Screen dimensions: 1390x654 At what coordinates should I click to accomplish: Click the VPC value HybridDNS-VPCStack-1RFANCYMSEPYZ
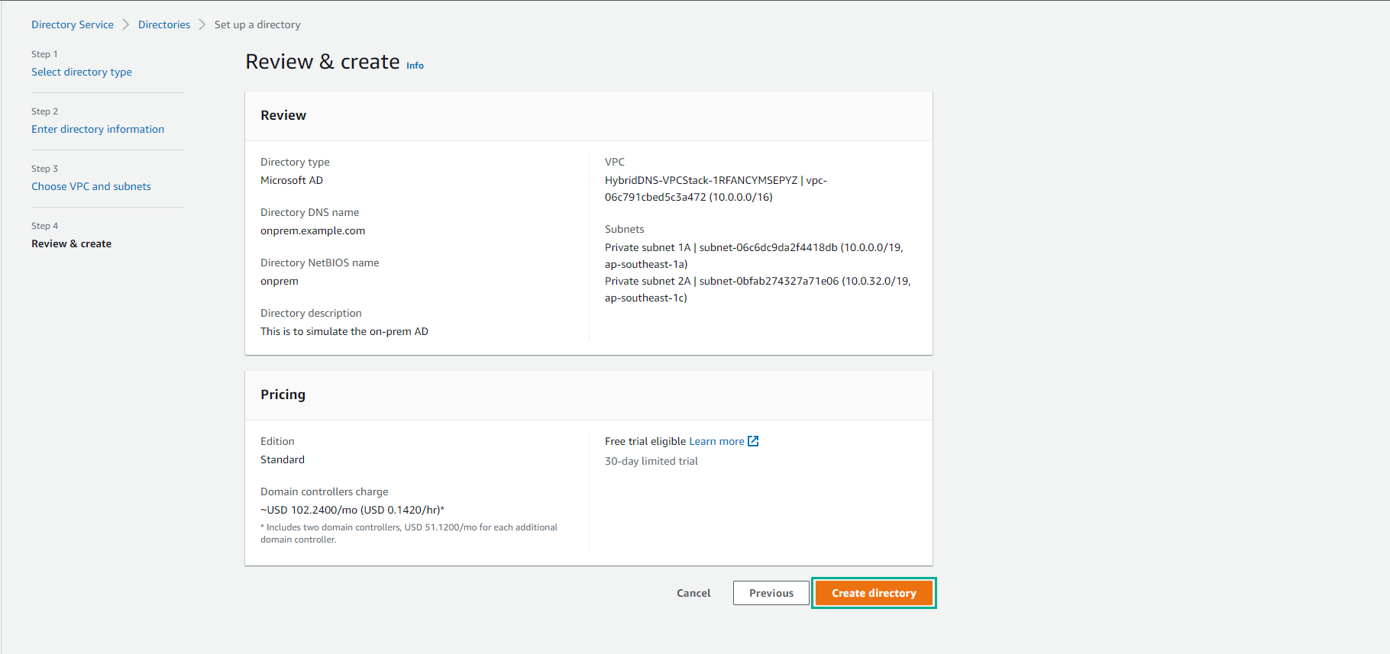click(716, 188)
